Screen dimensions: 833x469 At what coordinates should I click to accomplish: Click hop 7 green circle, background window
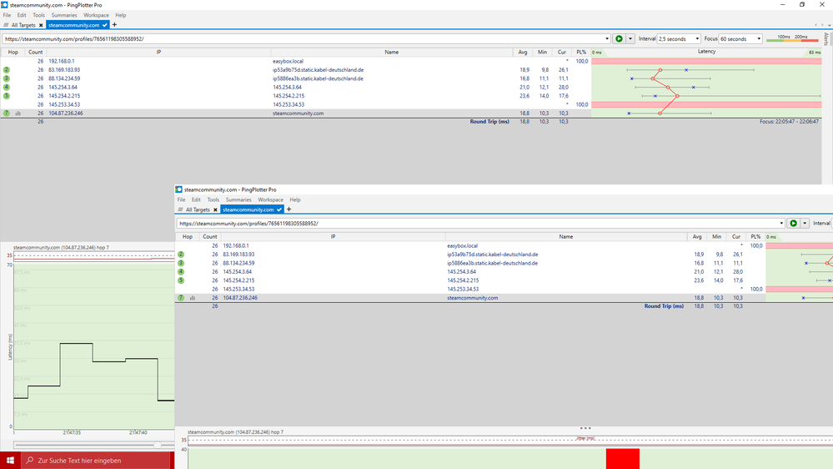pos(7,113)
